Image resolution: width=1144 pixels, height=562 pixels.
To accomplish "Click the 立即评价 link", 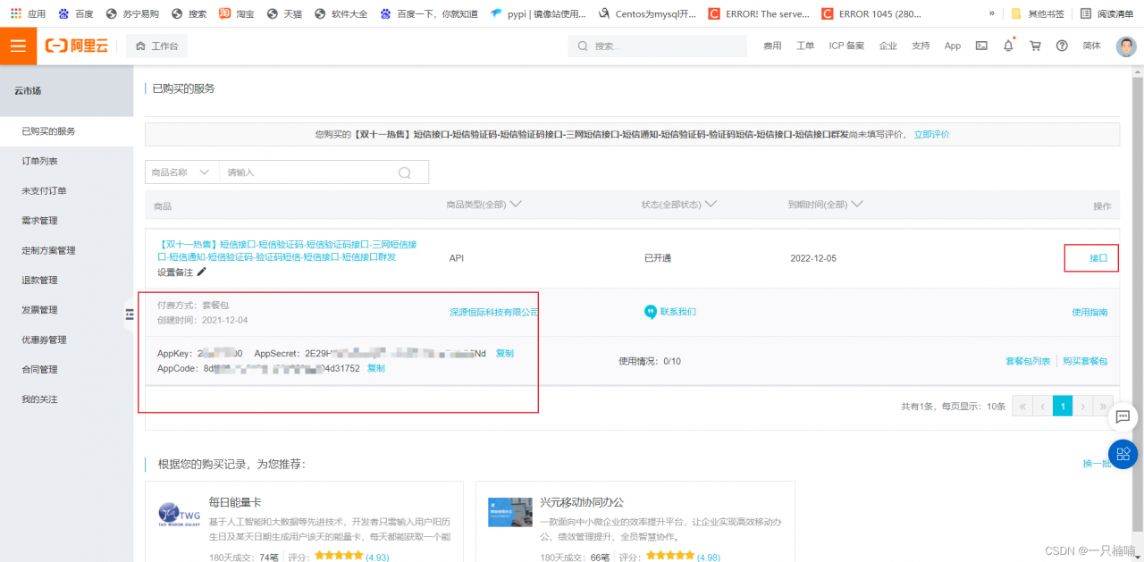I will (x=931, y=134).
